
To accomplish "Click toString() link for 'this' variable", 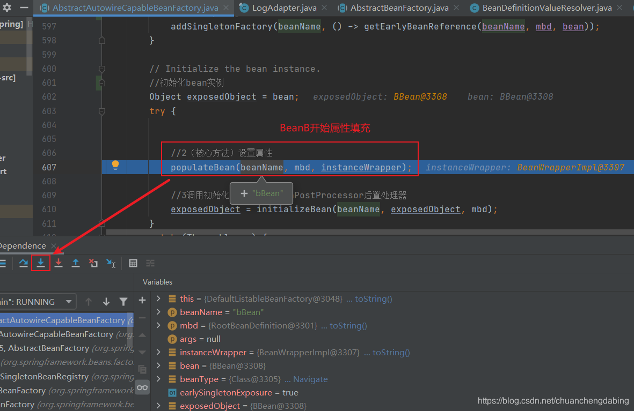I will [373, 299].
